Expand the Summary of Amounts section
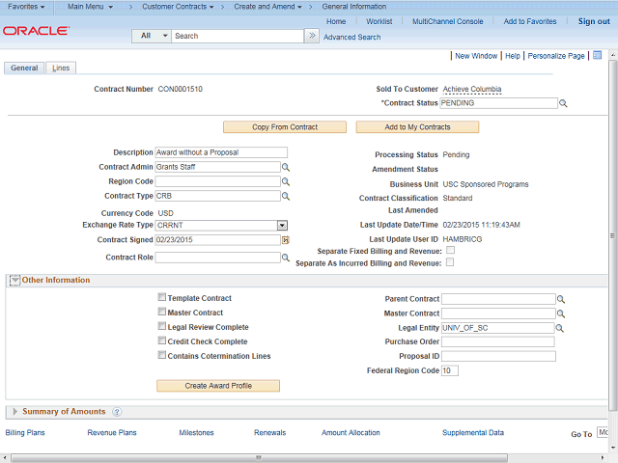The height and width of the screenshot is (463, 618). [x=14, y=412]
